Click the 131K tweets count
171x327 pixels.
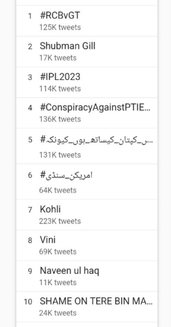pos(60,155)
